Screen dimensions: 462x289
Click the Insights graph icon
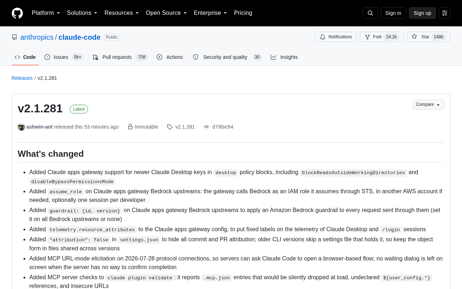pyautogui.click(x=274, y=57)
